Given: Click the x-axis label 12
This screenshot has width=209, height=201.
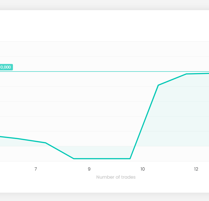Looking at the screenshot, I should (196, 169).
